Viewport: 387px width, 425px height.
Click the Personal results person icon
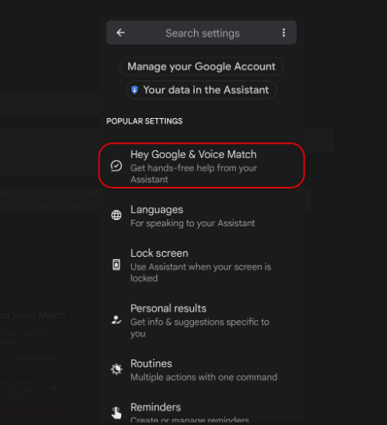click(116, 320)
